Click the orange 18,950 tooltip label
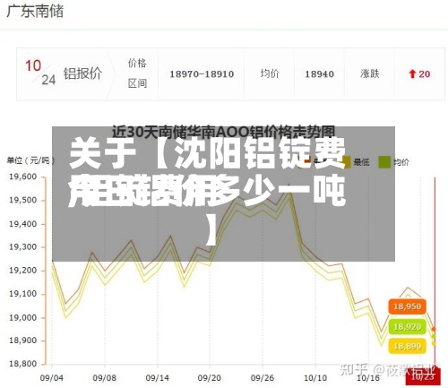Image resolution: width=448 pixels, height=388 pixels. (x=407, y=306)
